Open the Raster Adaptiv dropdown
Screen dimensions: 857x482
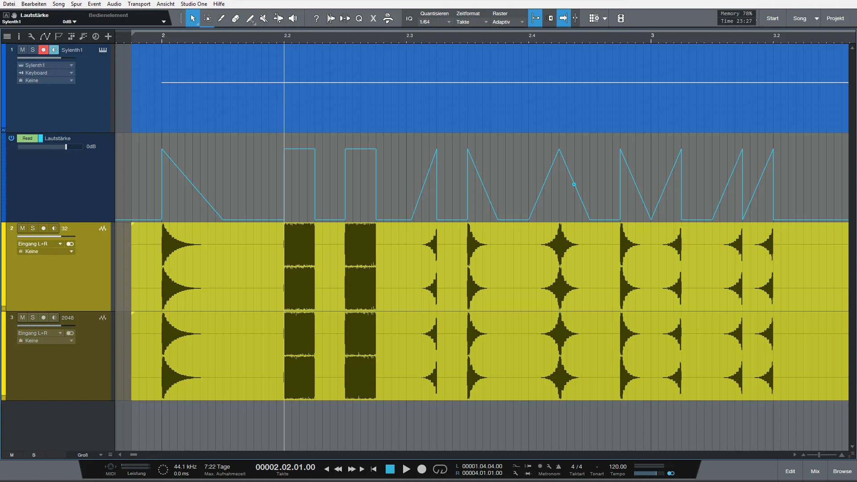(x=508, y=22)
